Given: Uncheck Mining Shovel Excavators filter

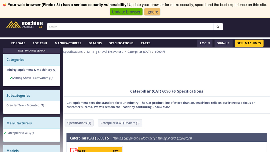Looking at the screenshot, I should coord(31,78).
